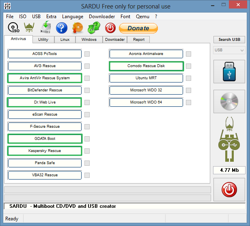Check the BitDefender Rescue checkbox
The height and width of the screenshot is (226, 250).
tap(87, 90)
